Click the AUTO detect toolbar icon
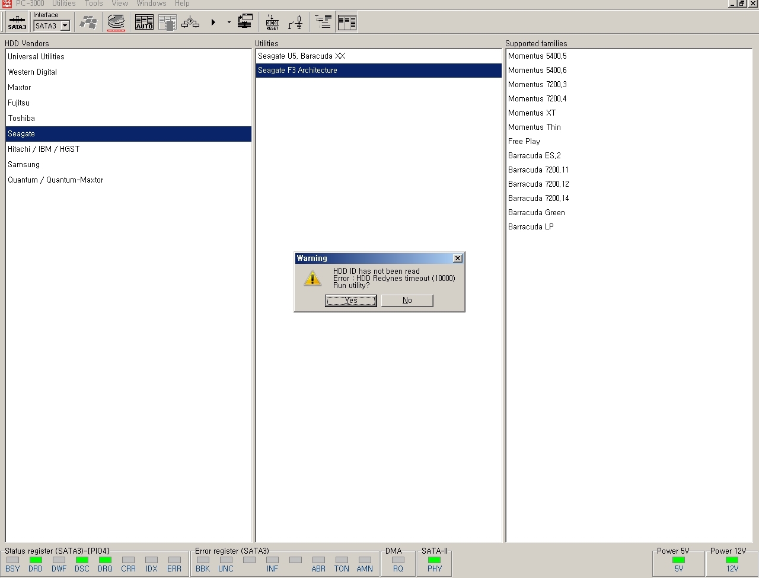The height and width of the screenshot is (578, 759). 144,23
